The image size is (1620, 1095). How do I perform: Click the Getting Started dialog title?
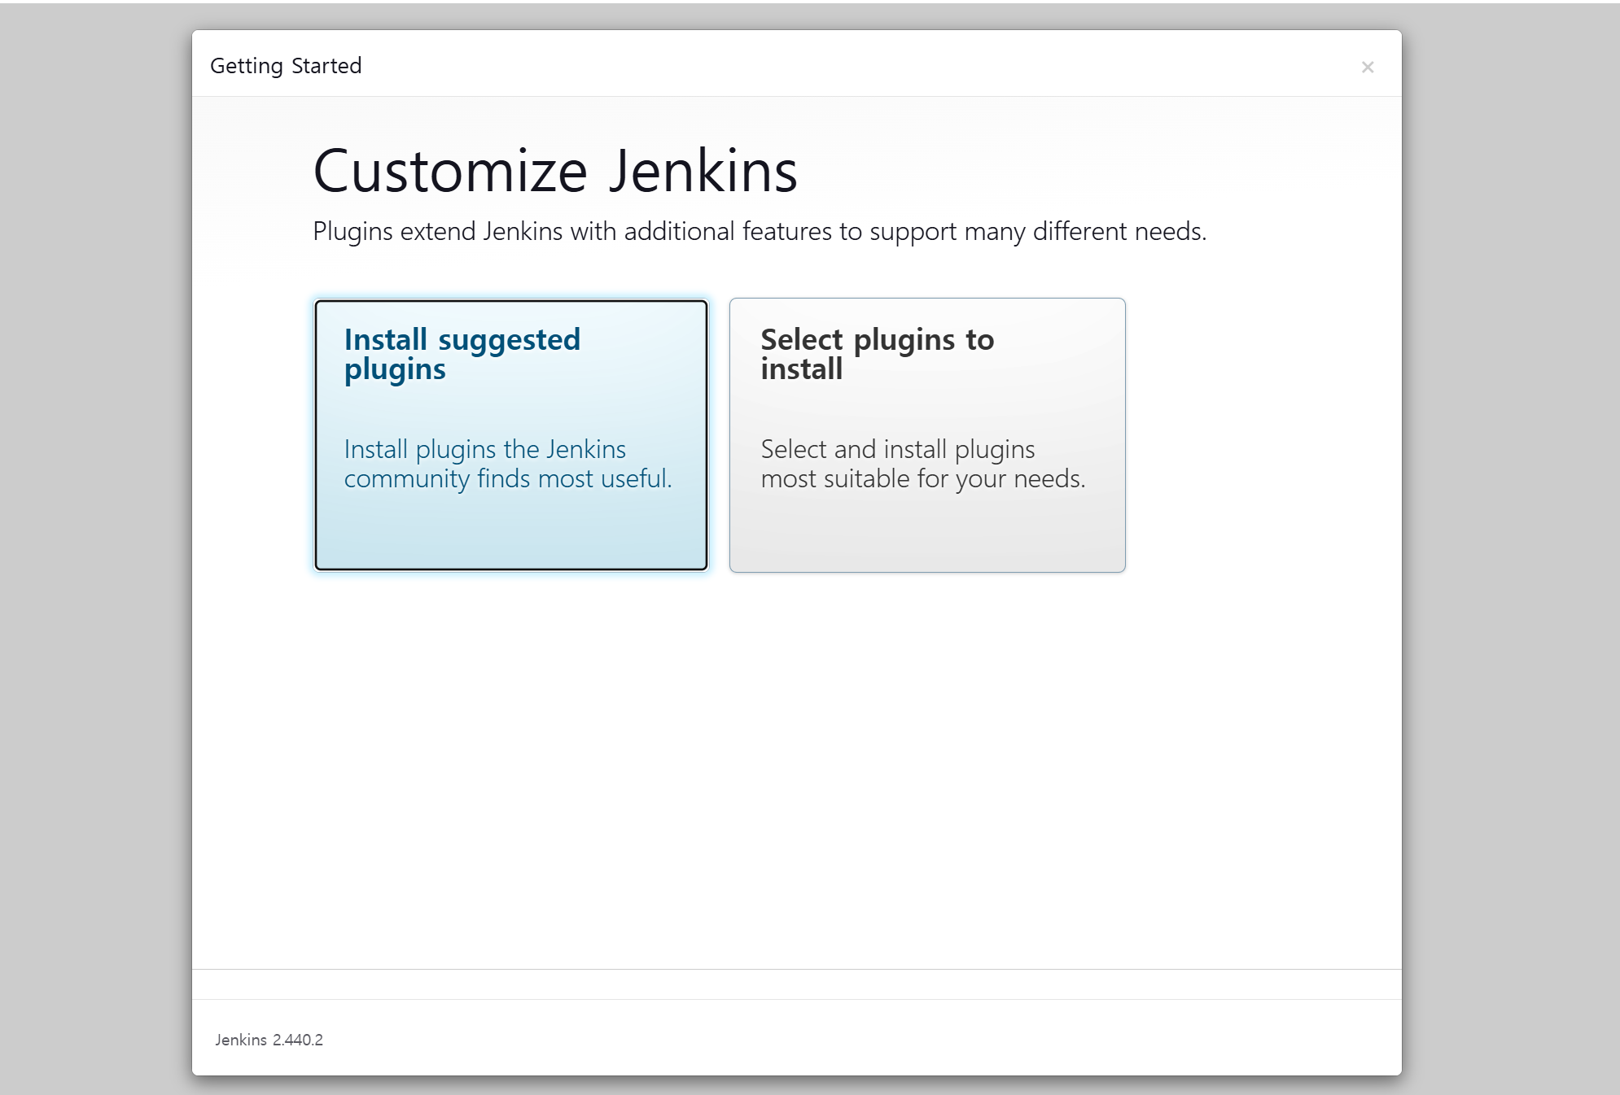[286, 66]
